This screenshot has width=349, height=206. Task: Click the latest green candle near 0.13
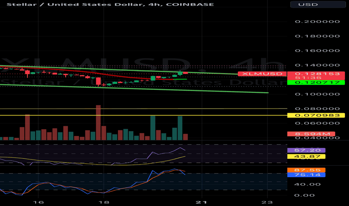coord(180,73)
